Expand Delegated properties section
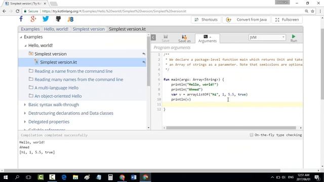 click(25, 122)
